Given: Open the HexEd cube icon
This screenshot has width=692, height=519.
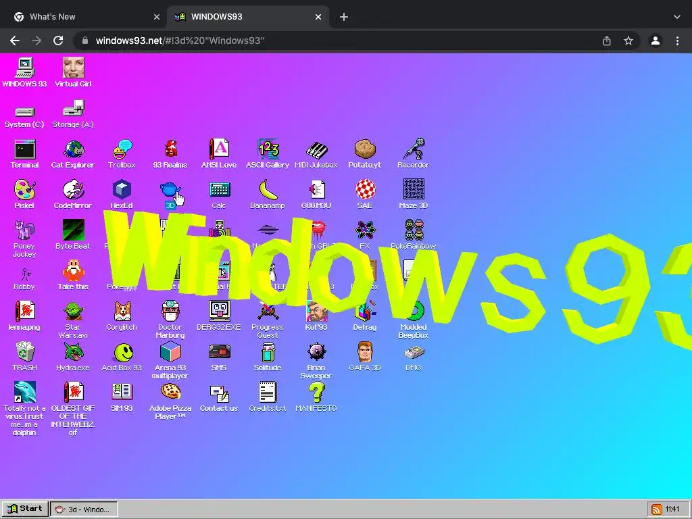Looking at the screenshot, I should coord(122,190).
